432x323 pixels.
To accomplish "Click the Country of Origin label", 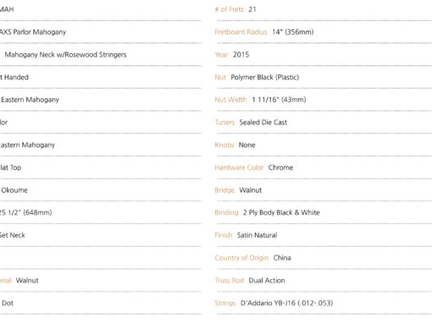I will tap(241, 258).
